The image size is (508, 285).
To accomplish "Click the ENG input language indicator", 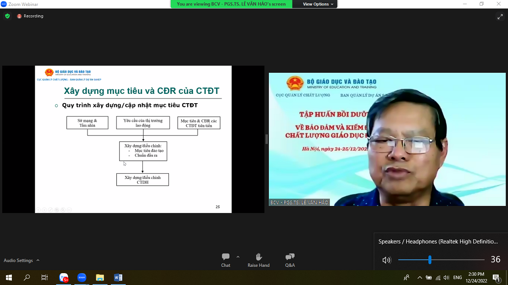I will (x=457, y=278).
